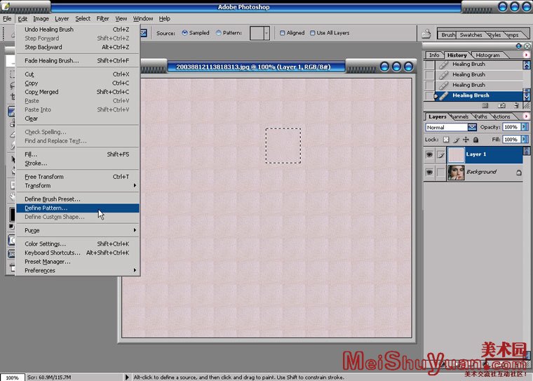Choose Copy Merged from the menu
The image size is (533, 381).
78,92
